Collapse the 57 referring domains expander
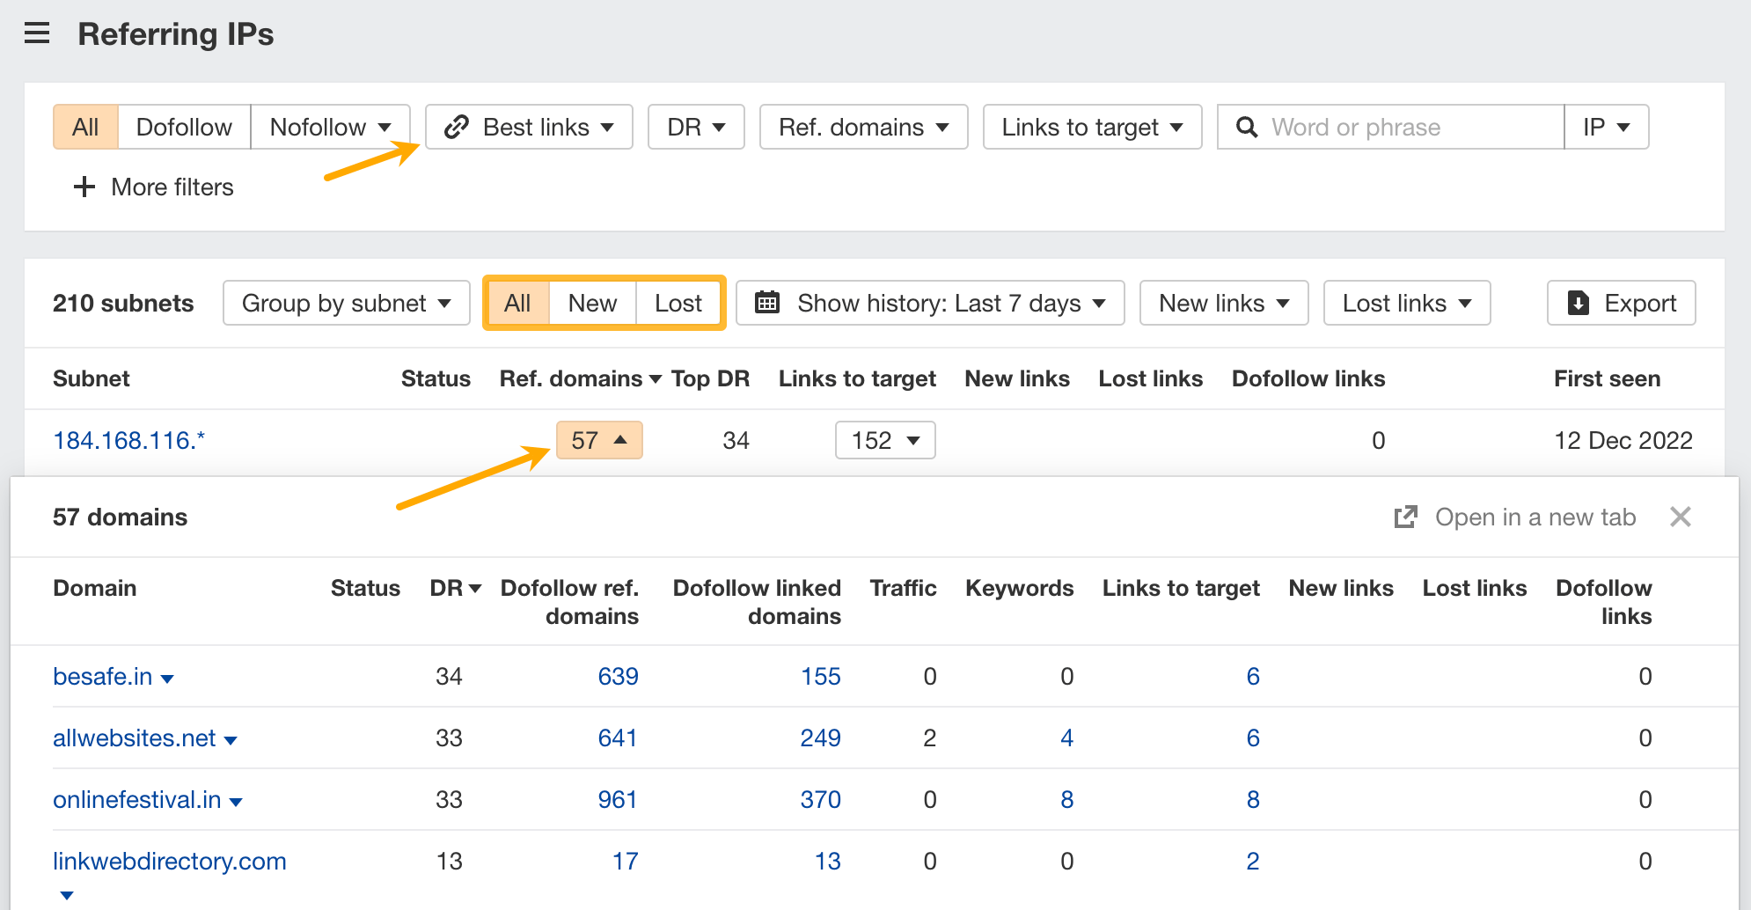Screen dimensions: 1751x910 point(599,440)
